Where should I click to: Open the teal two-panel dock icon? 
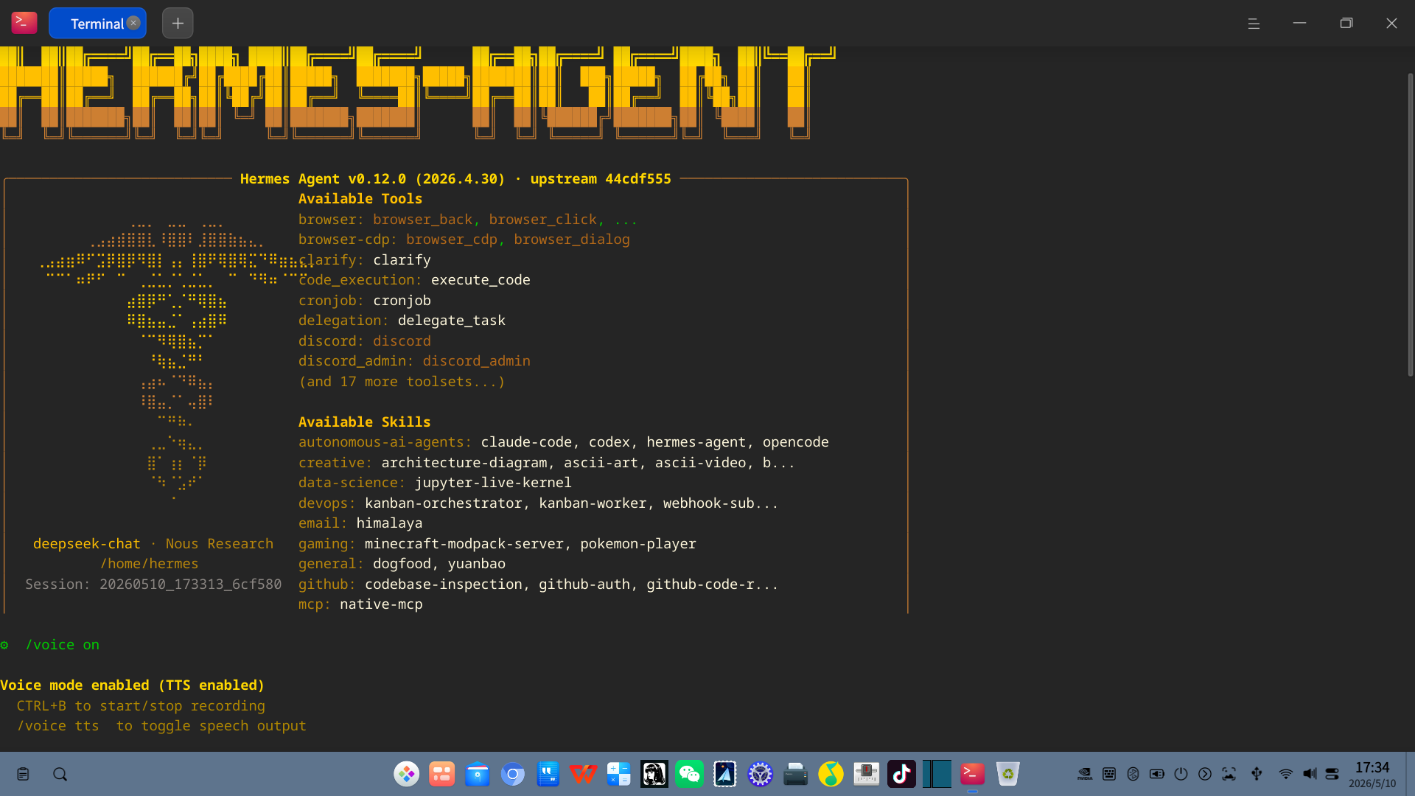click(937, 774)
